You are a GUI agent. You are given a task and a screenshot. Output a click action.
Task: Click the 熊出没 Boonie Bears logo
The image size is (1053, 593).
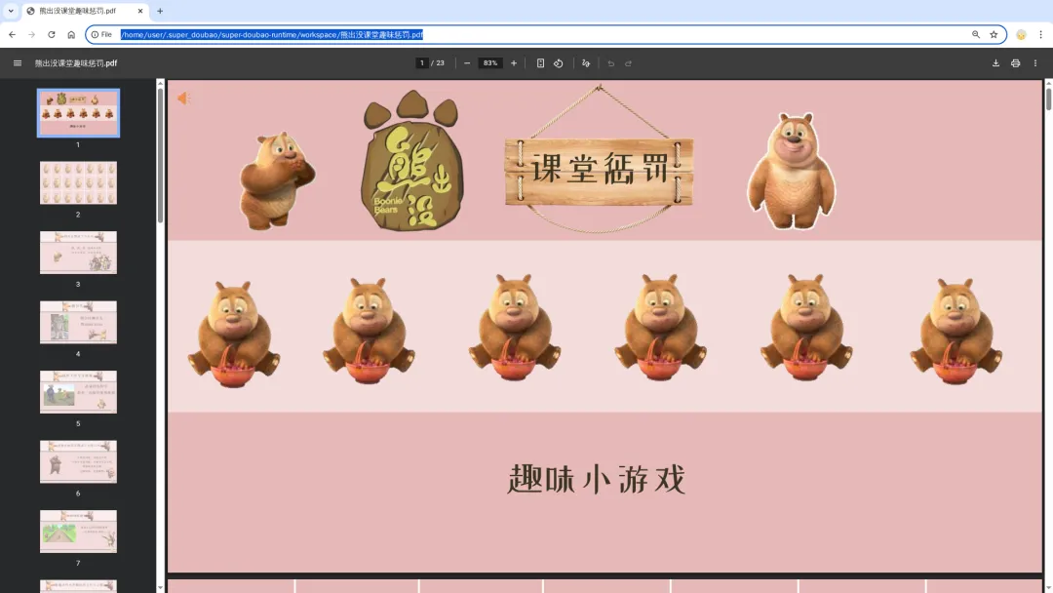tap(411, 161)
